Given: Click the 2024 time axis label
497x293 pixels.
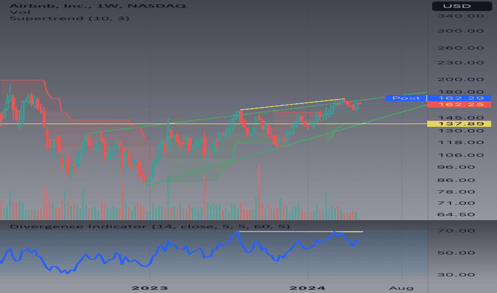Looking at the screenshot, I should tap(308, 288).
